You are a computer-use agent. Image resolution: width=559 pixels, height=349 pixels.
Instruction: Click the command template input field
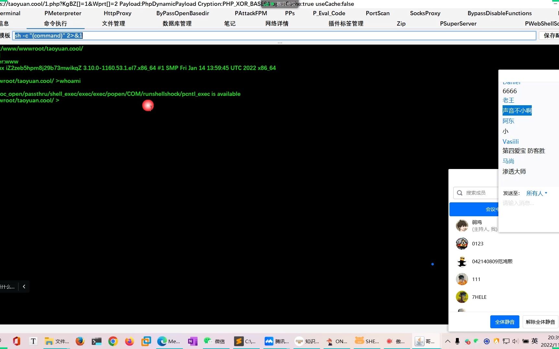coord(274,36)
